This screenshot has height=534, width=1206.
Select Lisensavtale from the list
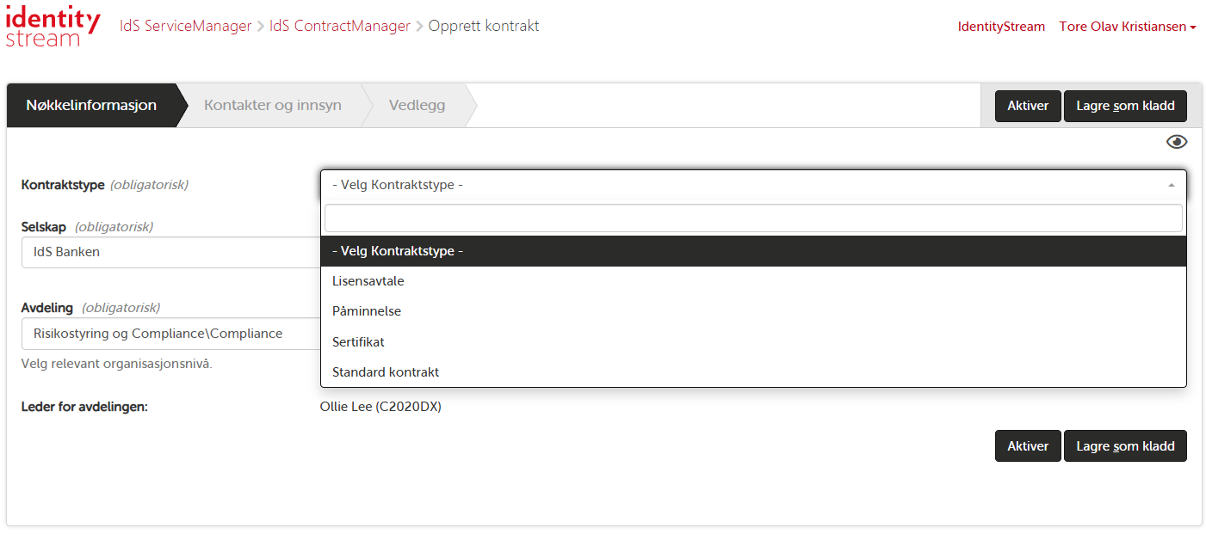(x=368, y=281)
